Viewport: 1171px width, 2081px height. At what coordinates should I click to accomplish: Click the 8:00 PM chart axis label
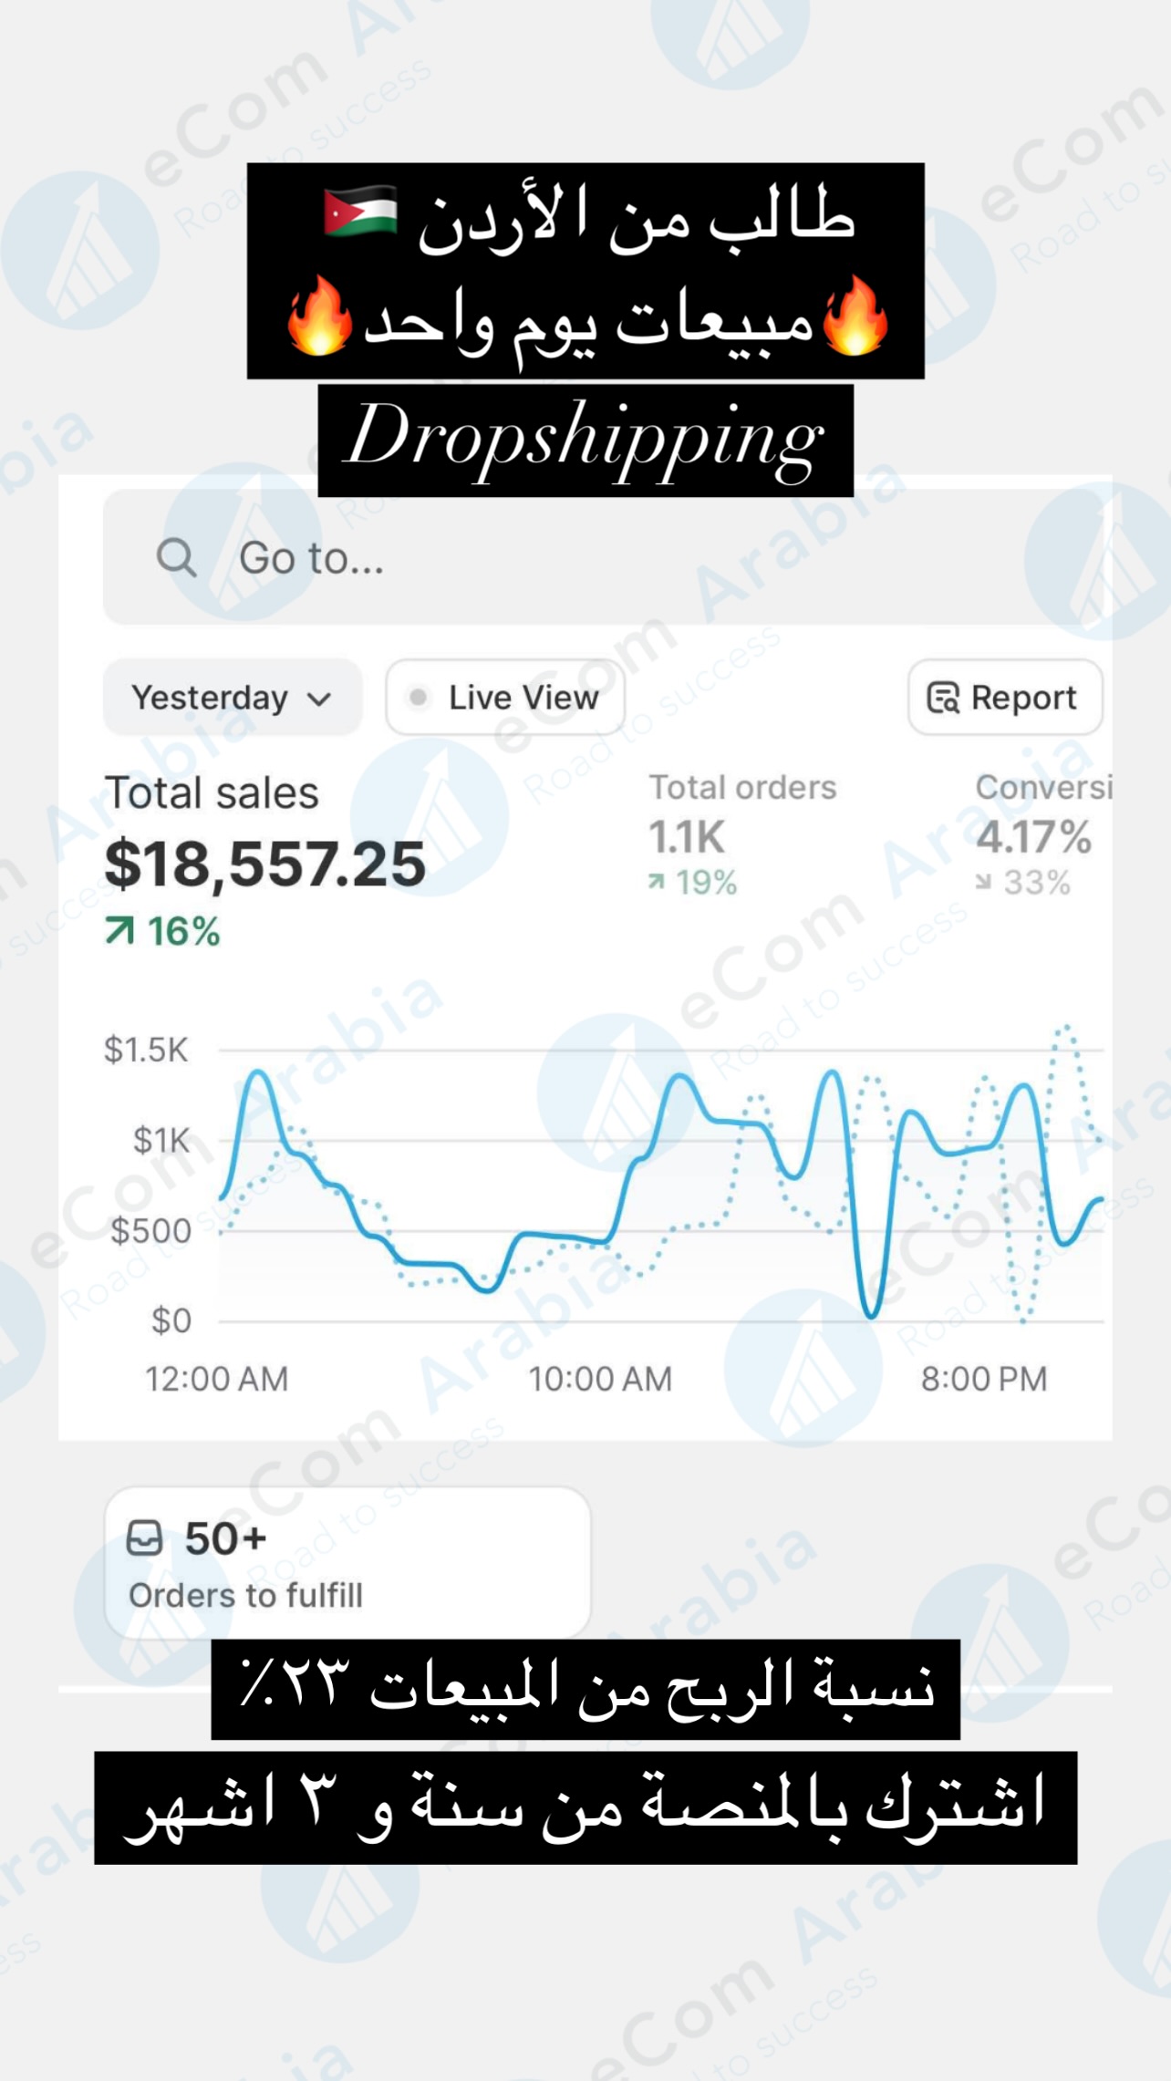point(983,1379)
